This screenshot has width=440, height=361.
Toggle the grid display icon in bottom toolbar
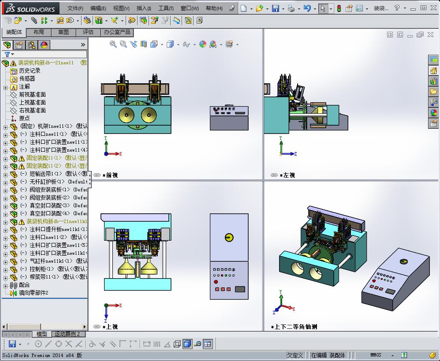coord(157,344)
